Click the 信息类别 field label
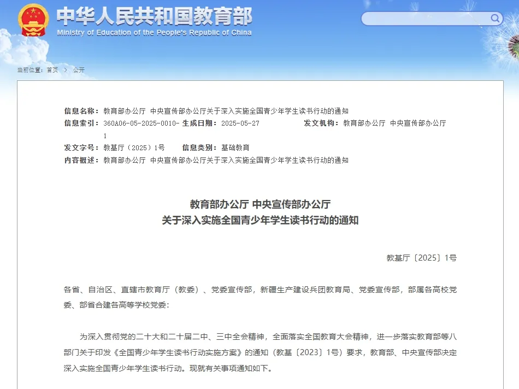519x389 pixels. [x=199, y=148]
